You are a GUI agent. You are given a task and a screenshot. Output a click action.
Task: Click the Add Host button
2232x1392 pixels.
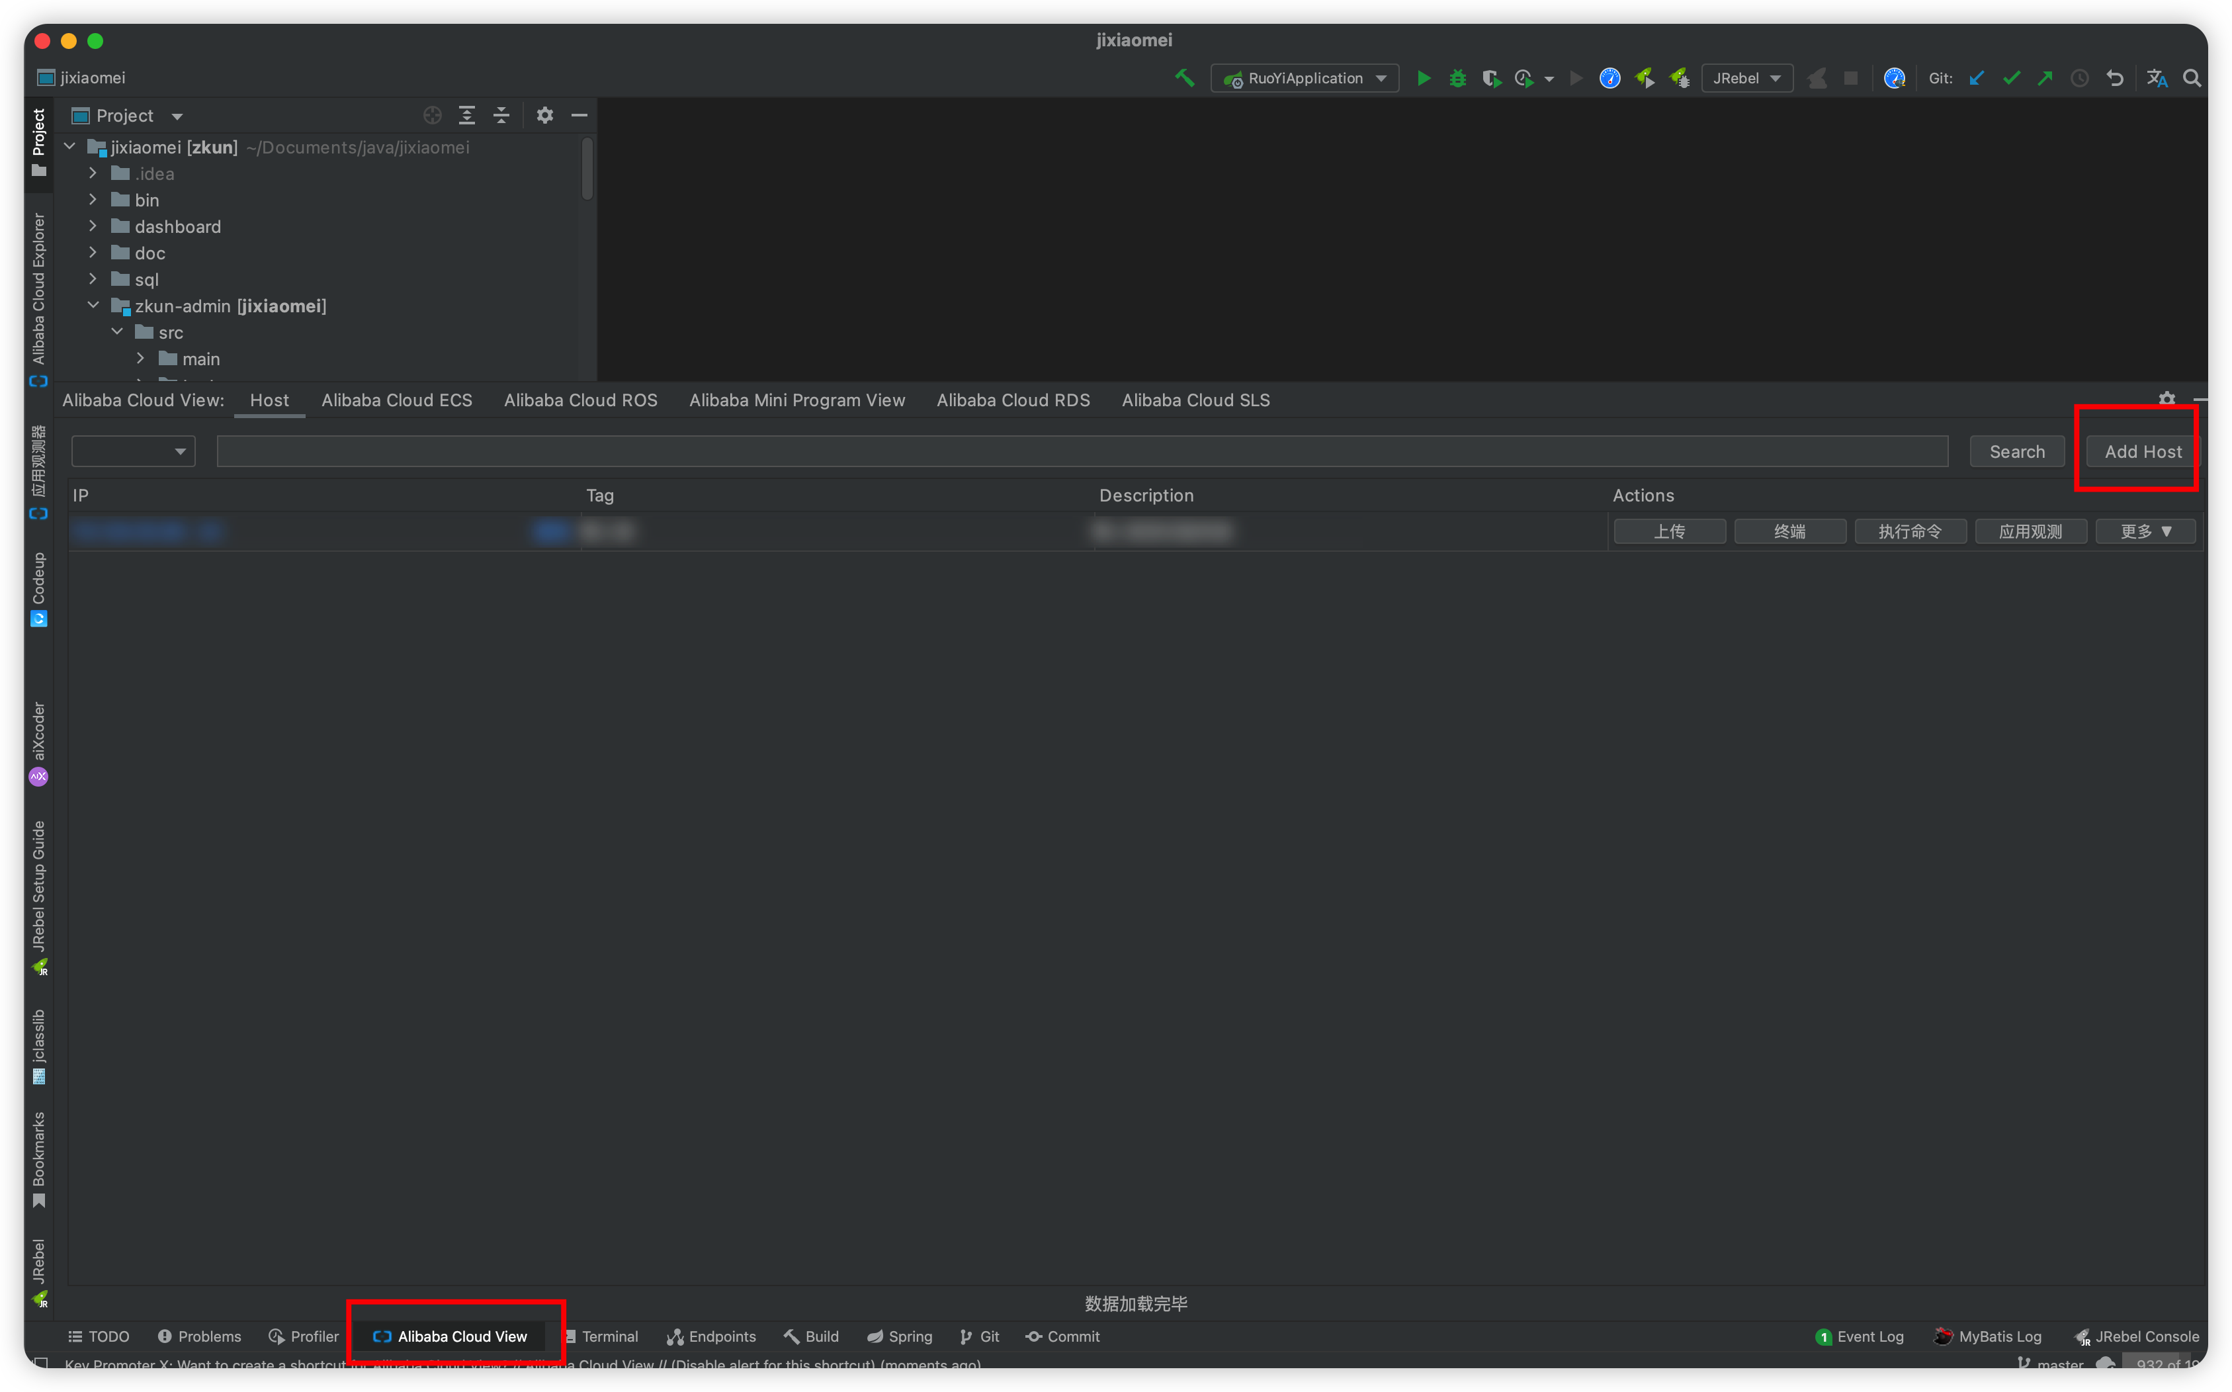(2142, 451)
